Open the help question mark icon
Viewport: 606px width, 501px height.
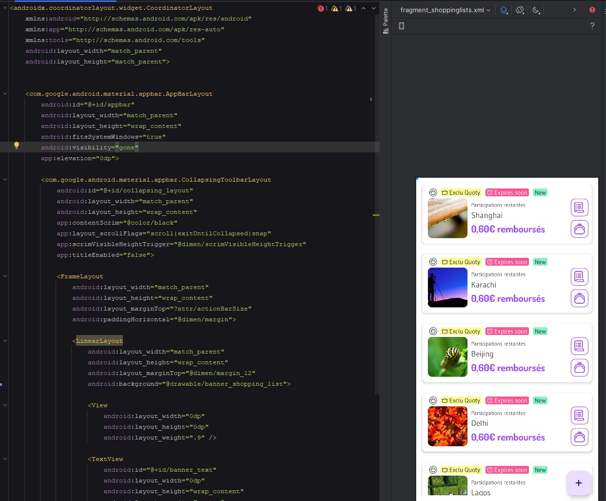[592, 26]
